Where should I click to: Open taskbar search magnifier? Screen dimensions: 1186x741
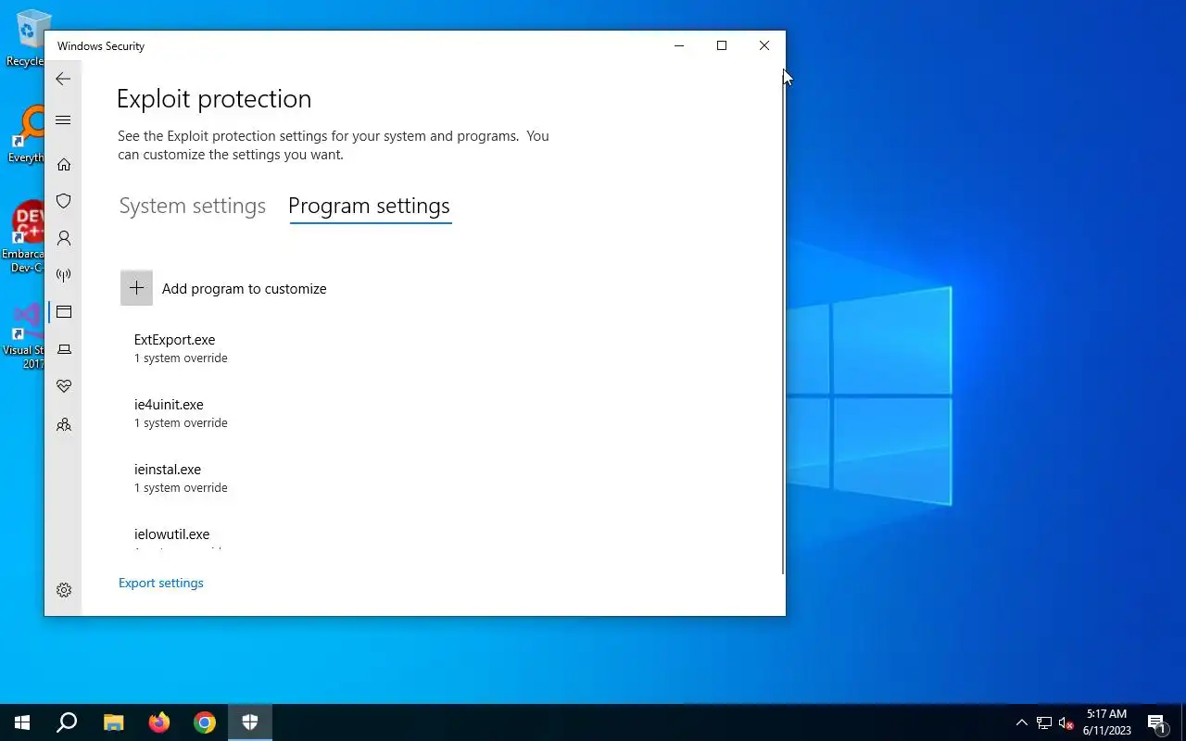coord(67,722)
